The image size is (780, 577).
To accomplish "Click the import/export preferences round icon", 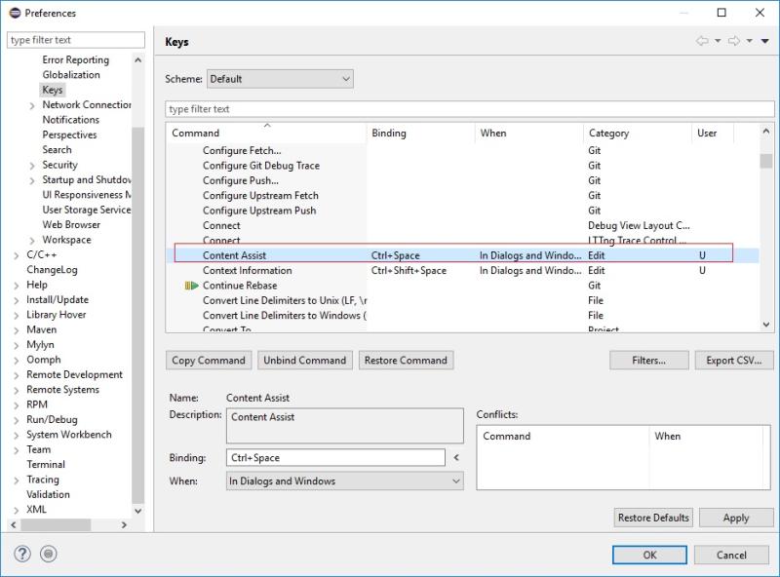I will (x=48, y=554).
